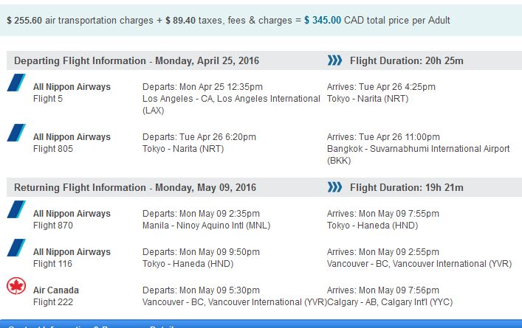Screen dimensions: 522x328
Task: Select the $ 345.00 total price text
Action: pyautogui.click(x=323, y=21)
